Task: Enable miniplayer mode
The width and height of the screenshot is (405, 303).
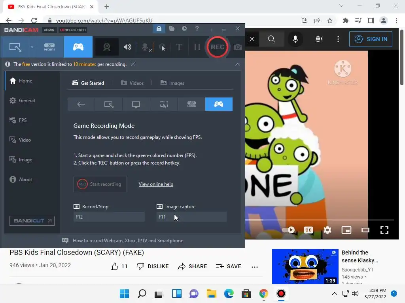Action: pyautogui.click(x=346, y=230)
